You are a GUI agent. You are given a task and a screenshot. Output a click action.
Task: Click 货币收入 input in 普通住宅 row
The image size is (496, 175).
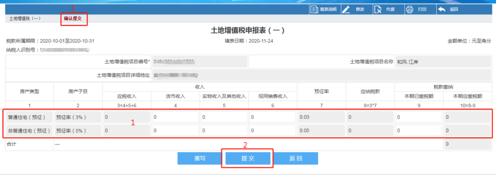pyautogui.click(x=175, y=117)
